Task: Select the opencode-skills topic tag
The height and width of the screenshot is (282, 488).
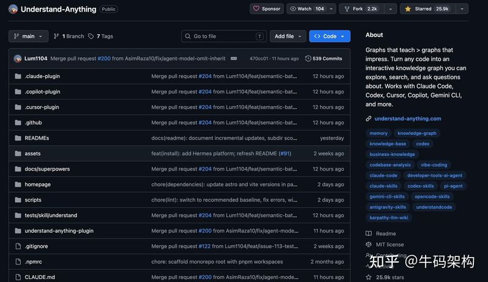Action: click(x=432, y=196)
